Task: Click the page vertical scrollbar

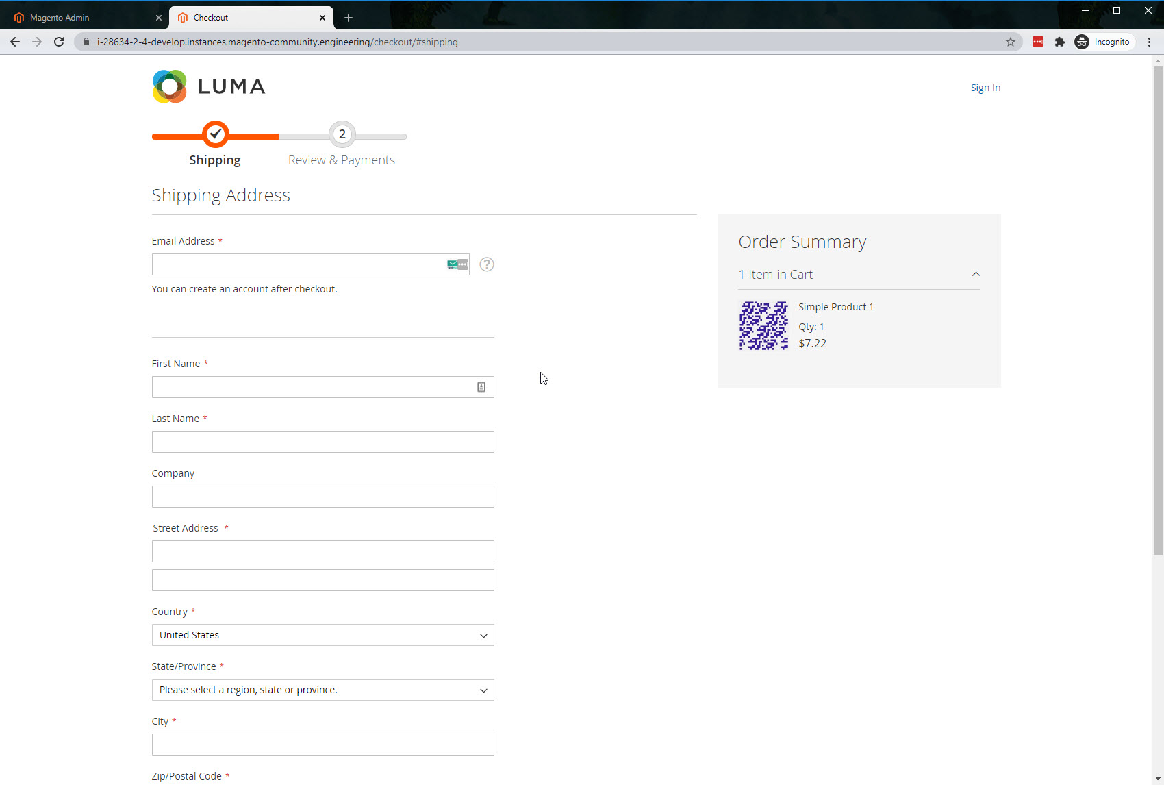Action: [1158, 312]
